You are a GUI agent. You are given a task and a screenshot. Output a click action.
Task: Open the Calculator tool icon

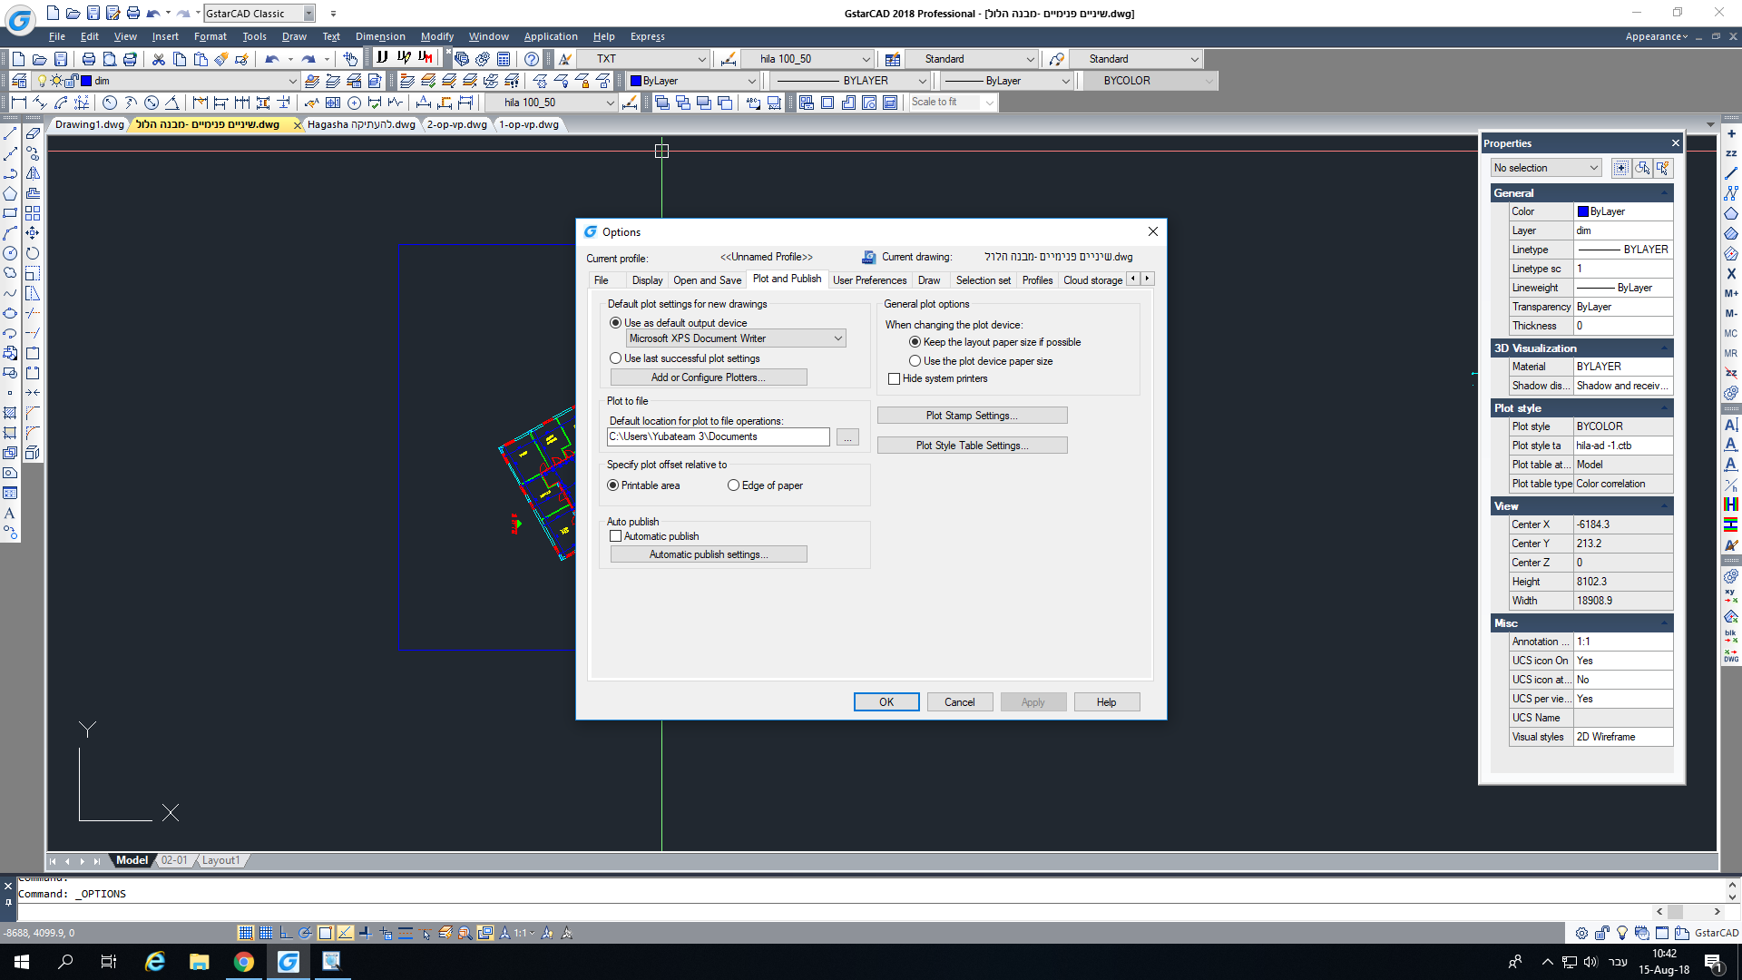[x=504, y=59]
